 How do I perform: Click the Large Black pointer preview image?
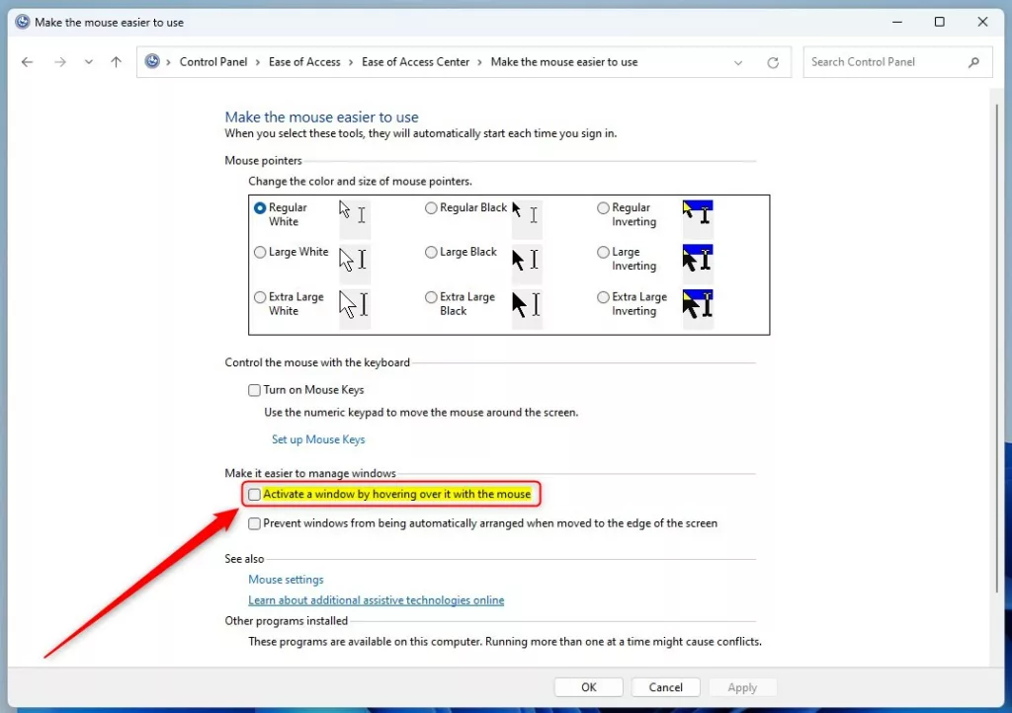point(526,259)
